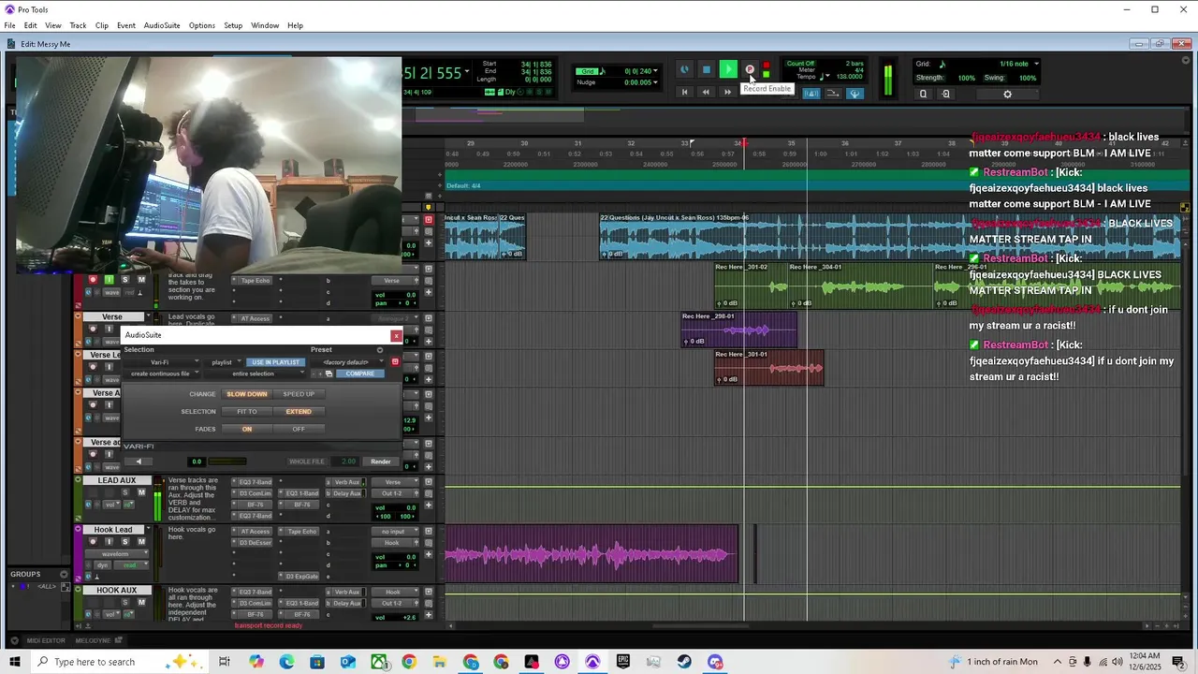Viewport: 1198px width, 674px height.
Task: Click the Grid Strength 100% value
Action: (967, 78)
